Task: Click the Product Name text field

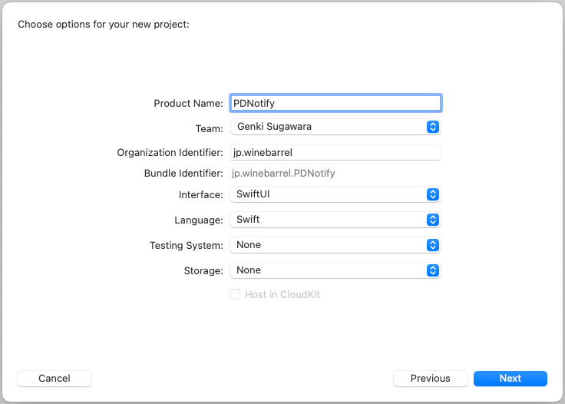Action: pos(335,103)
